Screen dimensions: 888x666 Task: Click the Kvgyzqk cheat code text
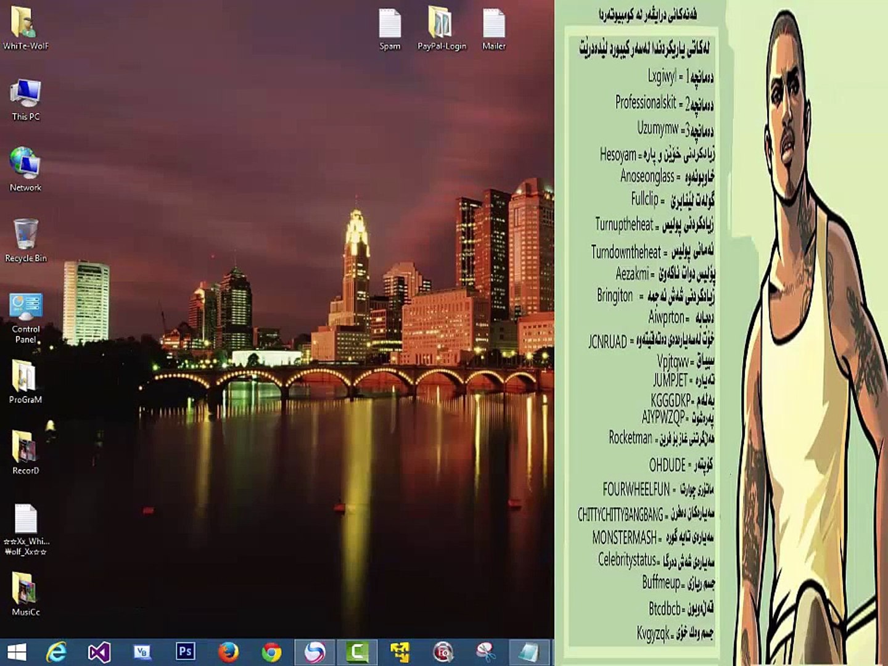[x=653, y=633]
